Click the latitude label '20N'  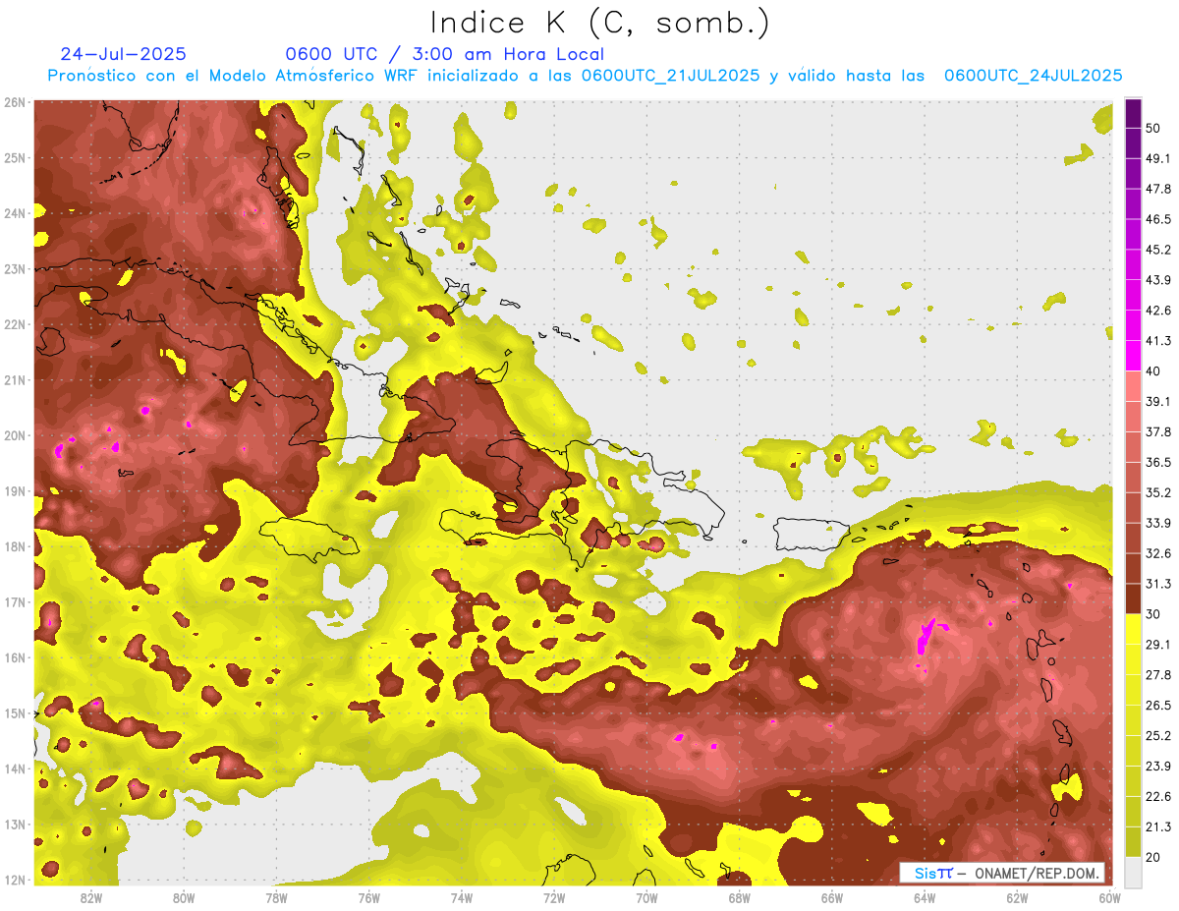[15, 435]
